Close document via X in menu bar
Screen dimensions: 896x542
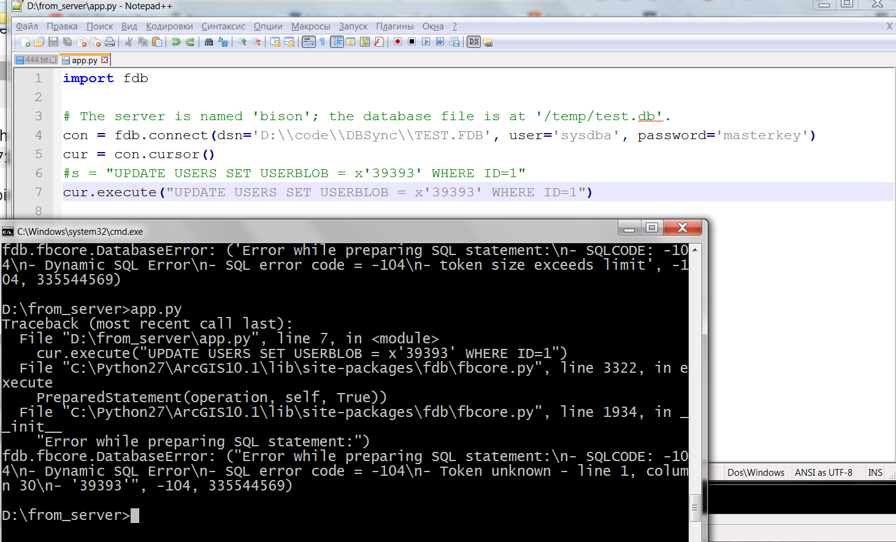[889, 26]
